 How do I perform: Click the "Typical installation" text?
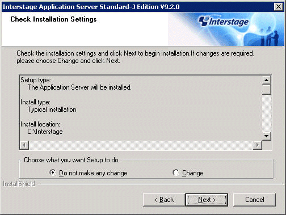[52, 109]
